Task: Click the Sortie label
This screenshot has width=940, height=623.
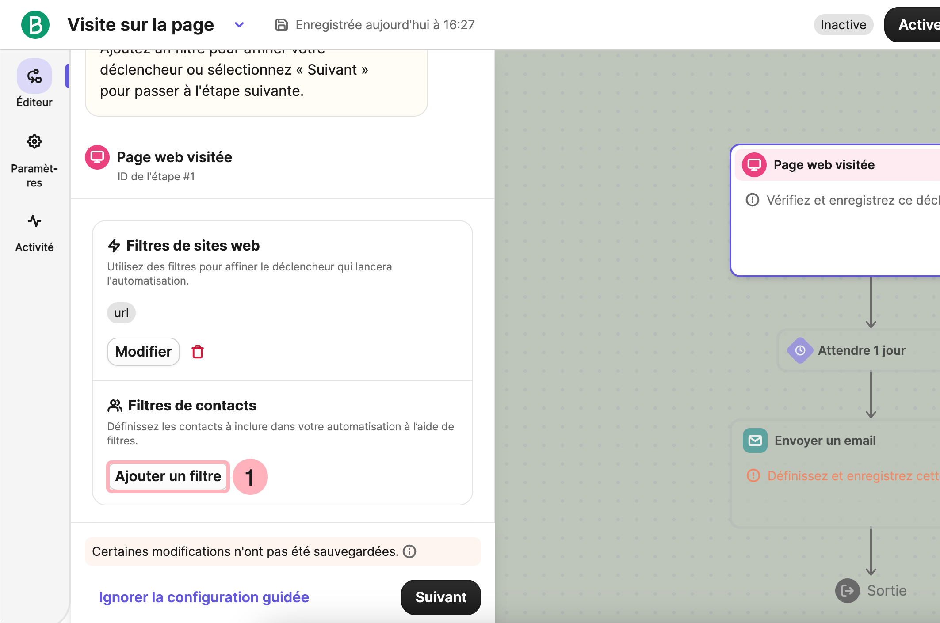Action: 887,591
